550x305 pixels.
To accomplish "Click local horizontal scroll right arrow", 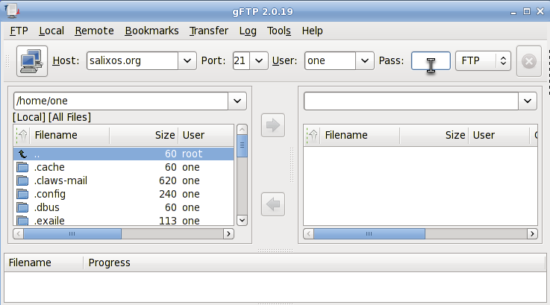I will (x=228, y=234).
